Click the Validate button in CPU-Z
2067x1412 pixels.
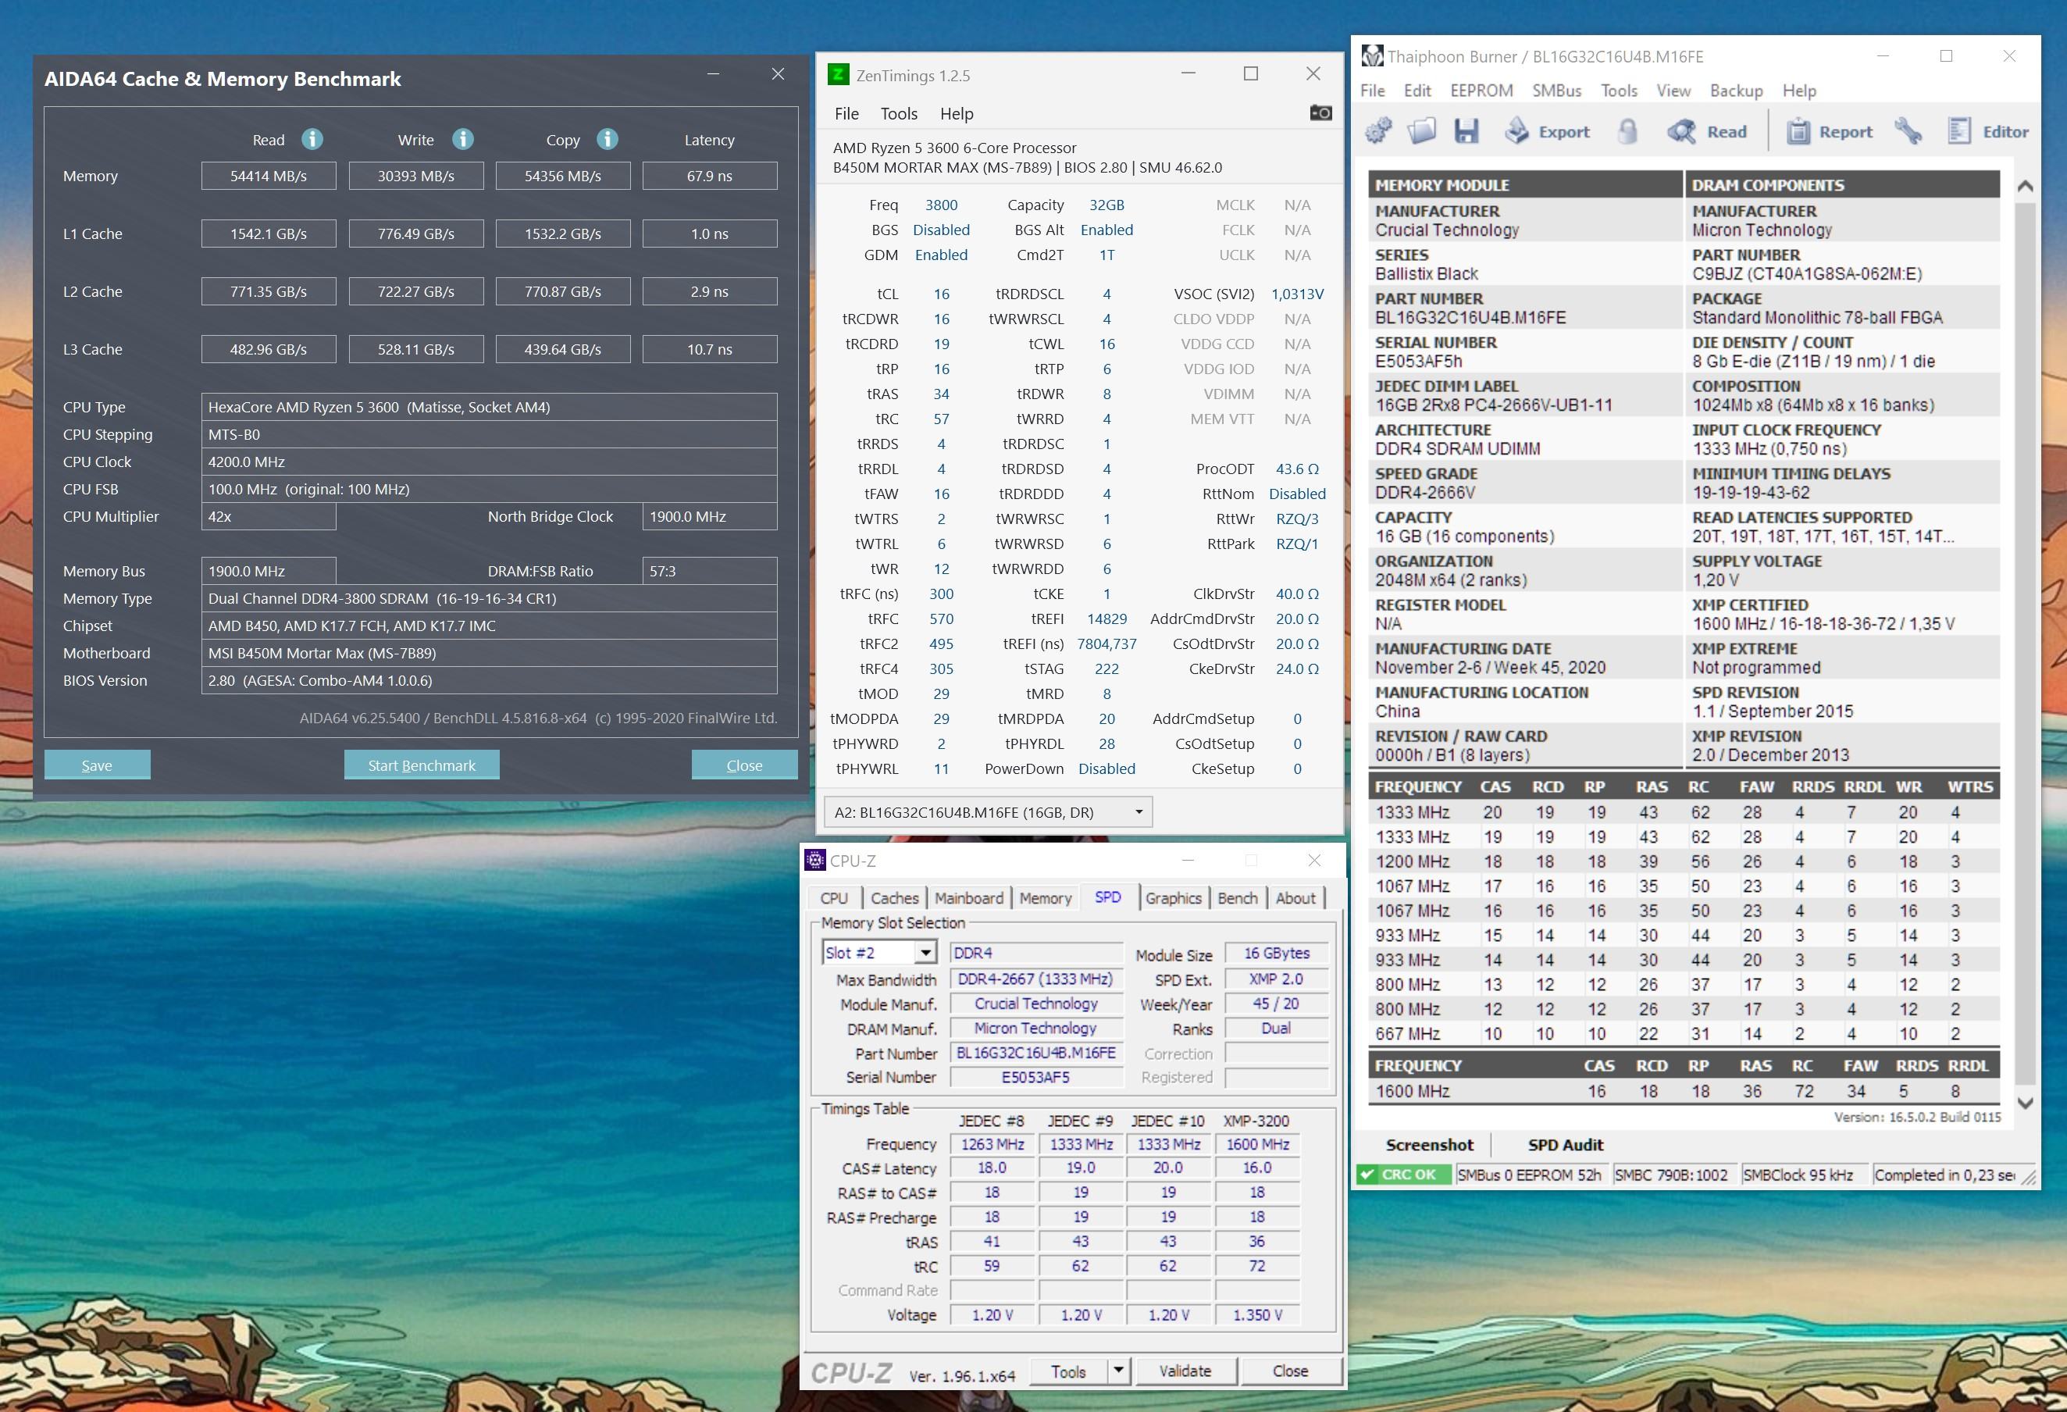(x=1185, y=1371)
